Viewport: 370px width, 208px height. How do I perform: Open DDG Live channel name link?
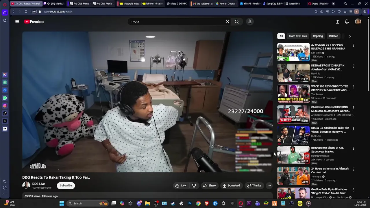click(x=38, y=184)
